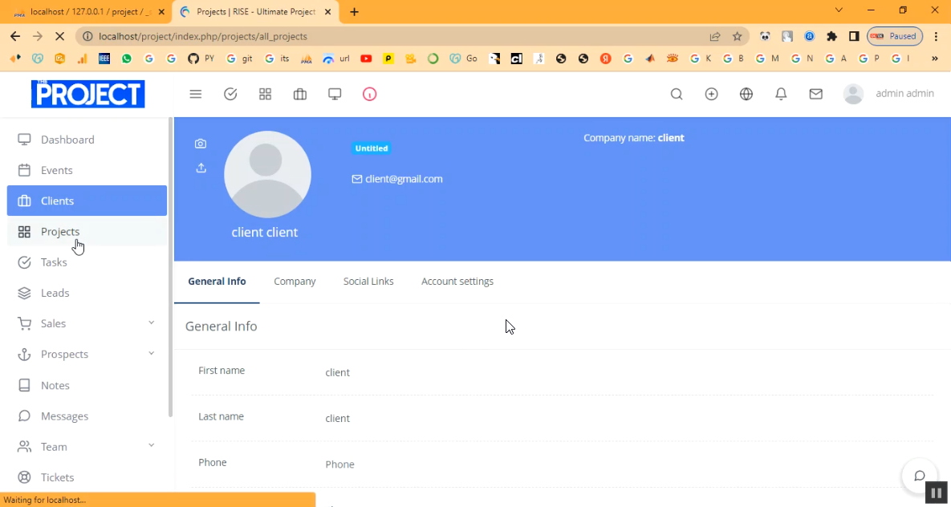The width and height of the screenshot is (951, 507).
Task: Click the client profile avatar image
Action: coord(267,175)
